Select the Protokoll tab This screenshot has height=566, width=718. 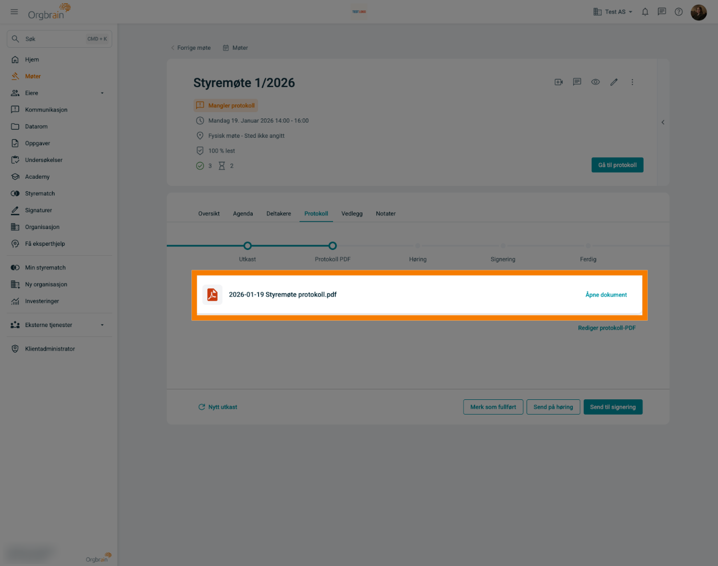coord(316,214)
